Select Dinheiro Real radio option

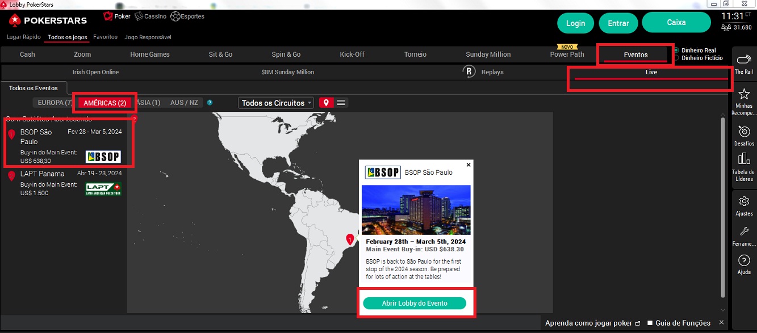[x=676, y=50]
